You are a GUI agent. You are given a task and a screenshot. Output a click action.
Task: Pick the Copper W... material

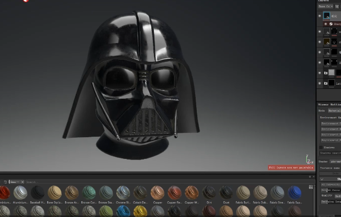pos(192,193)
